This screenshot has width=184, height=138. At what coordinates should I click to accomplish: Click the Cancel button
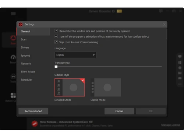[119, 111]
